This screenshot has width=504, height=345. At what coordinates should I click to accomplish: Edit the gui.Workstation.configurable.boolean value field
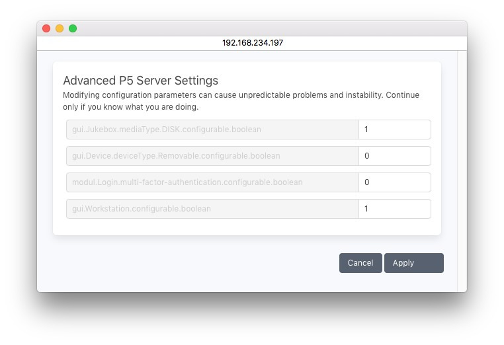pyautogui.click(x=394, y=209)
